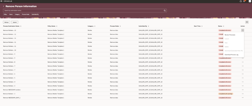
Task: Sort by Process Submission Name
Action: tap(21, 26)
